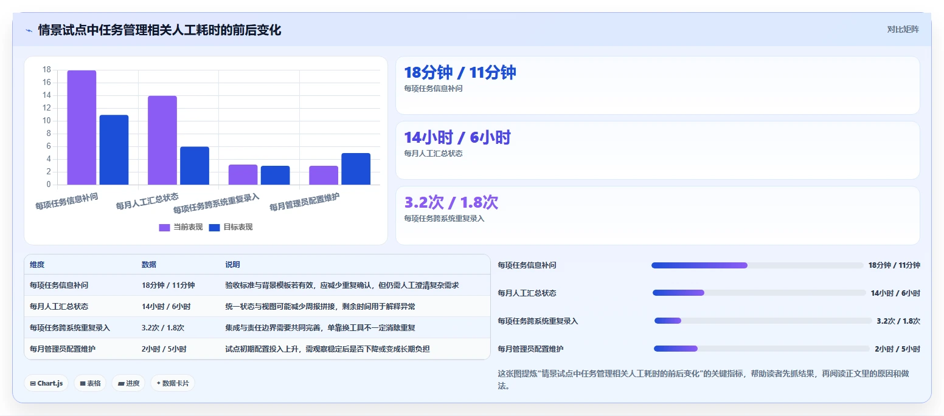
Task: Click chart axis label 每项任务跨系统重复录入
Action: (x=216, y=204)
